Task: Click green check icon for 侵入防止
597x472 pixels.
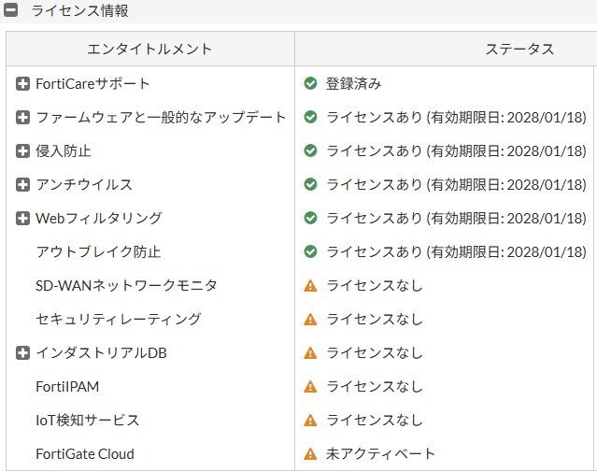Action: pos(311,151)
